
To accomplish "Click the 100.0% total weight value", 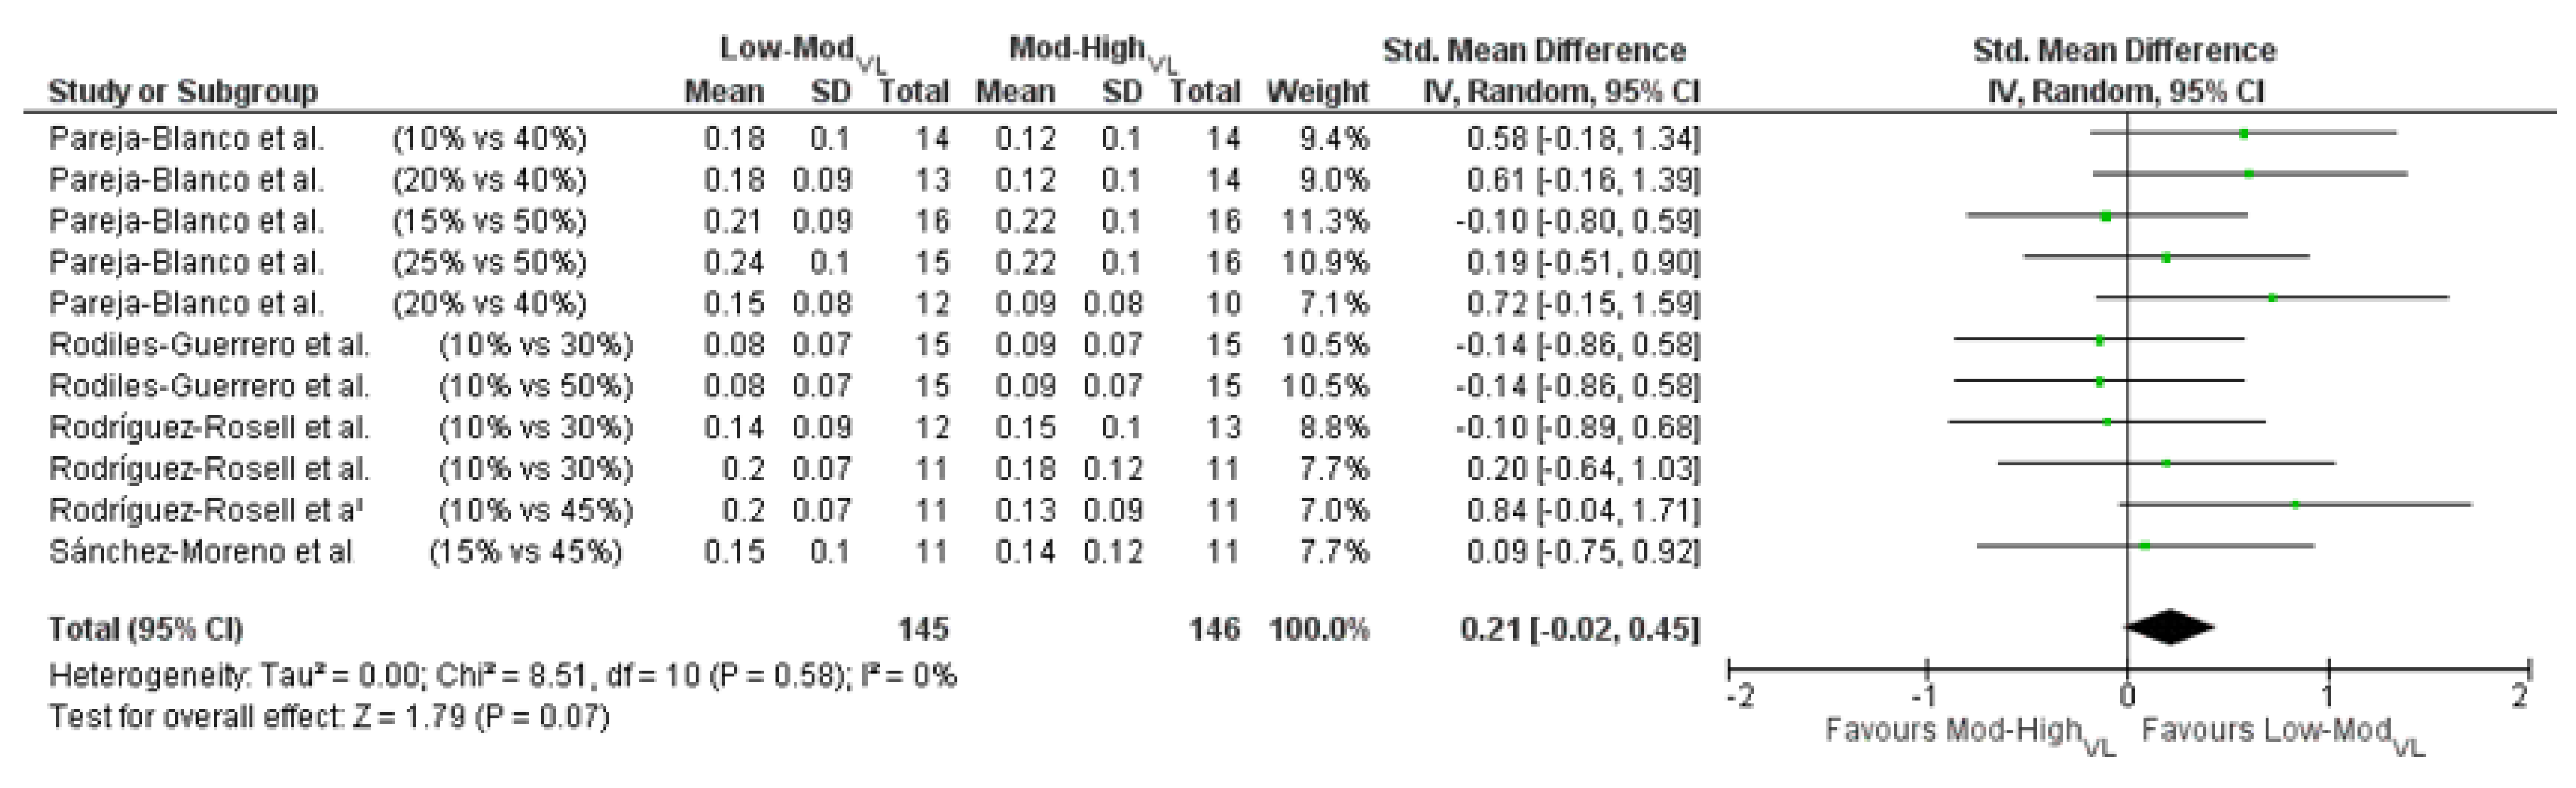I will pos(1319,629).
